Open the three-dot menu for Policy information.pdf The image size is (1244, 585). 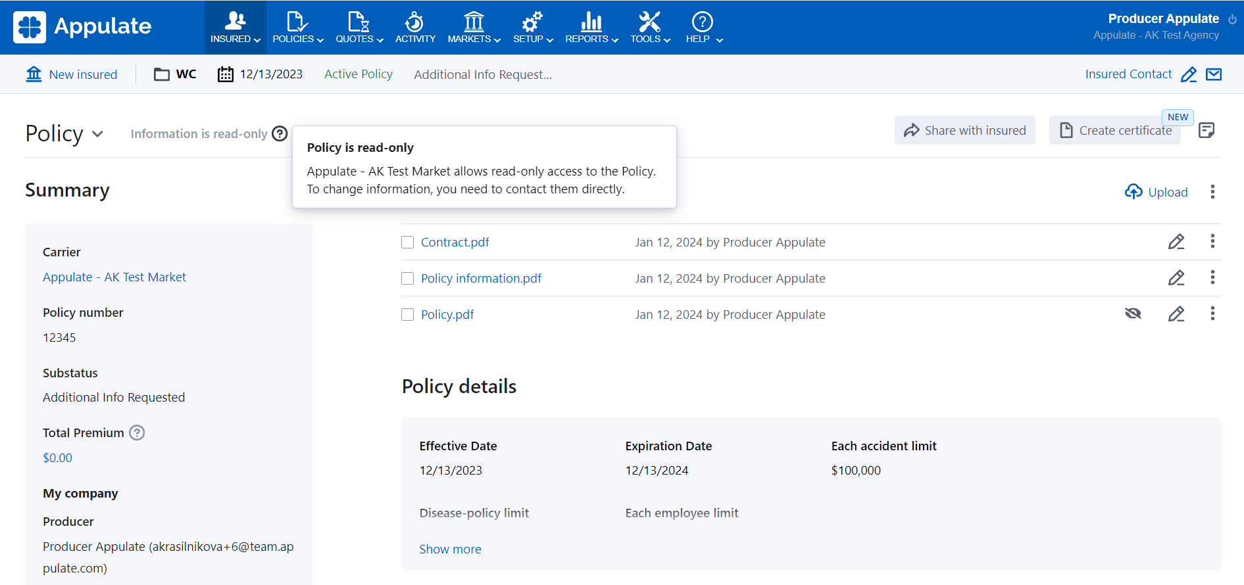pos(1212,277)
